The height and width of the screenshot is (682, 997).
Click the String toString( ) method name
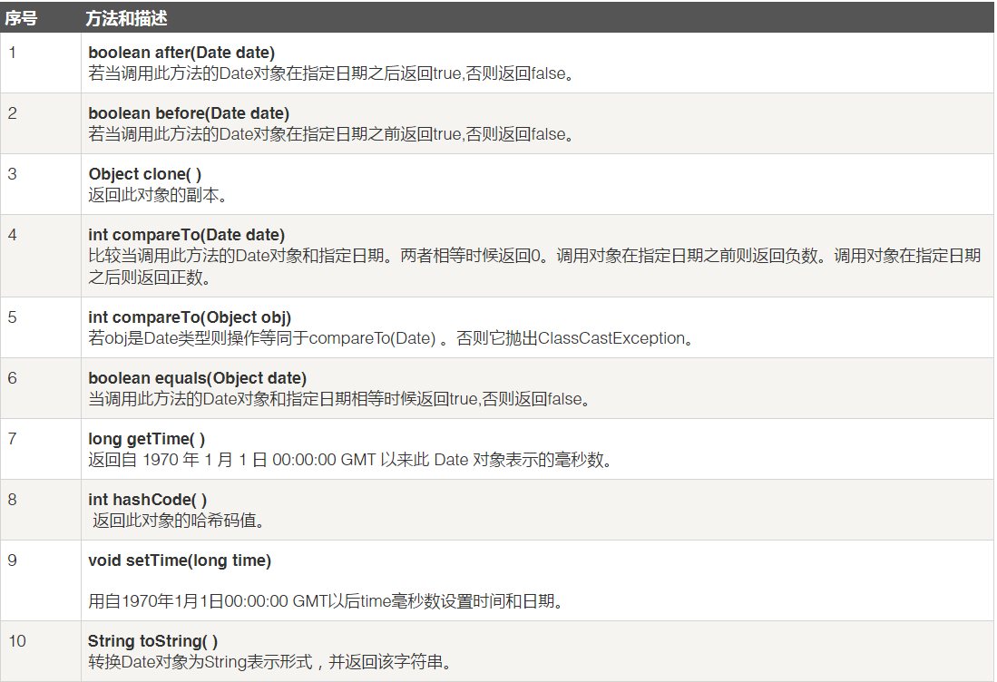152,641
